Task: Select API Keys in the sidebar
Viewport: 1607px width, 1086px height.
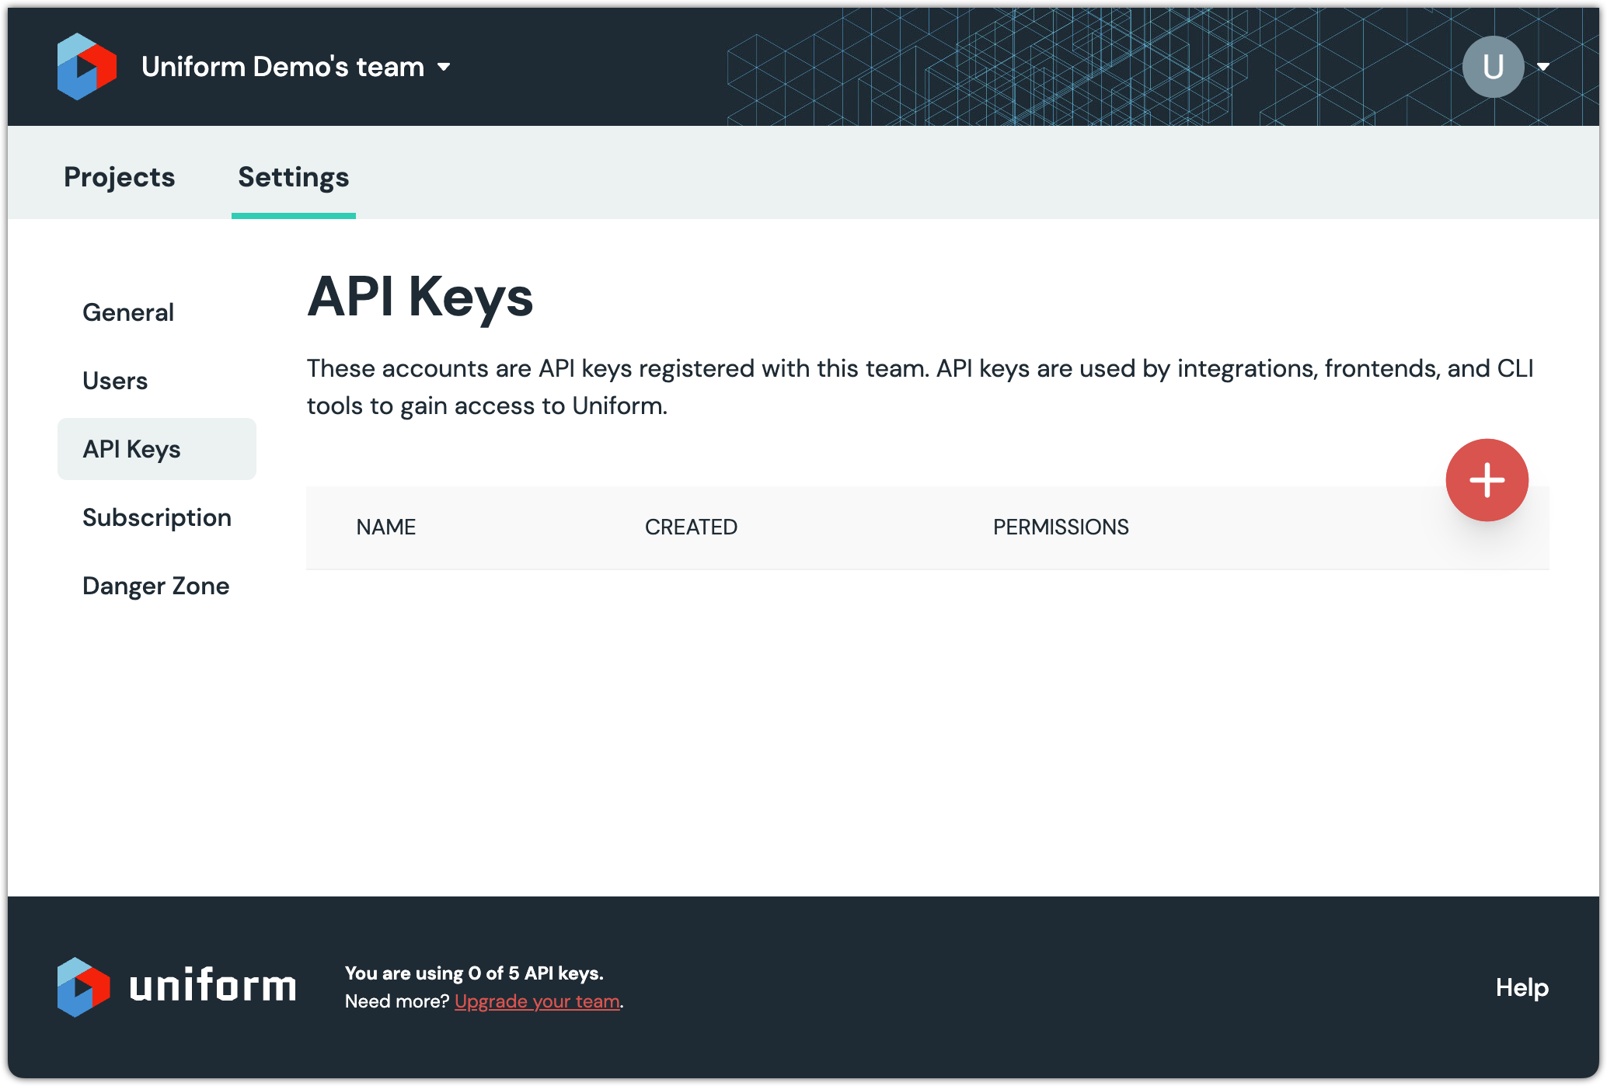Action: [132, 449]
